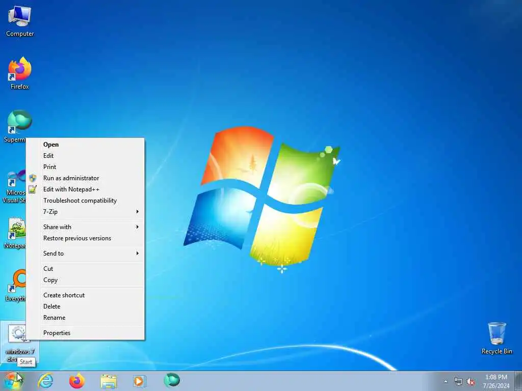Select the Firefox desktop shortcut
The height and width of the screenshot is (391, 522).
tap(20, 73)
